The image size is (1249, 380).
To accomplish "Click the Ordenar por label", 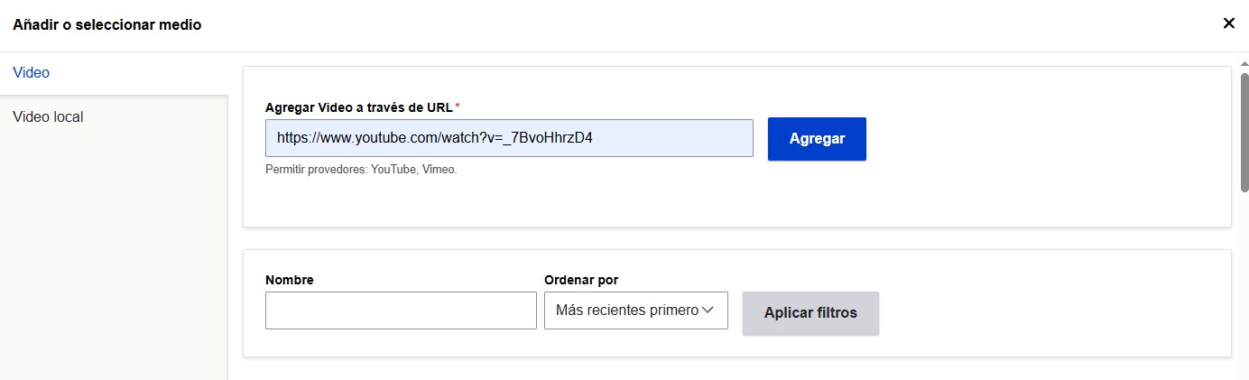I will click(x=581, y=280).
